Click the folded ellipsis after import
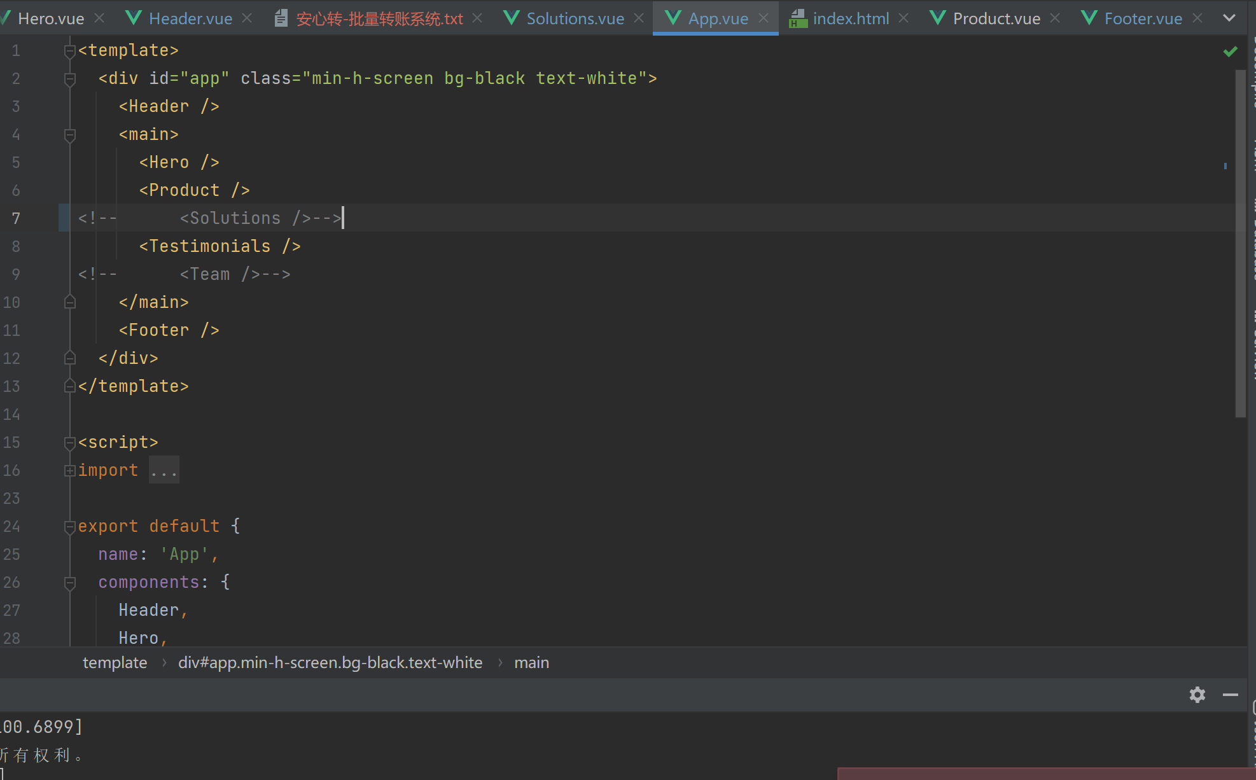The image size is (1256, 780). pos(164,470)
